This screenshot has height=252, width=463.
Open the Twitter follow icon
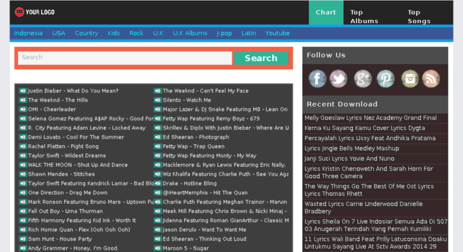(x=338, y=79)
